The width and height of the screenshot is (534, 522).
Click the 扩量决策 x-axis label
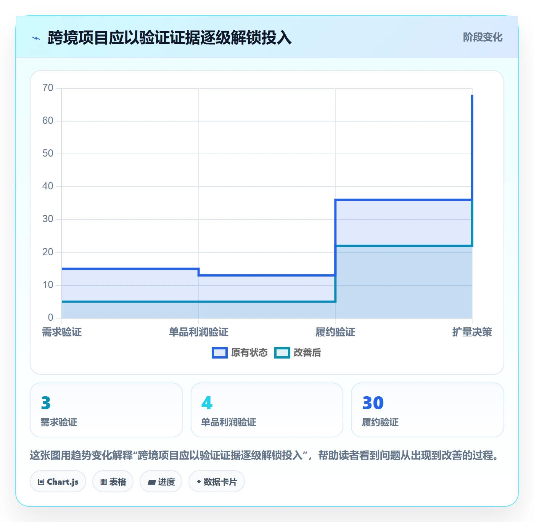472,332
